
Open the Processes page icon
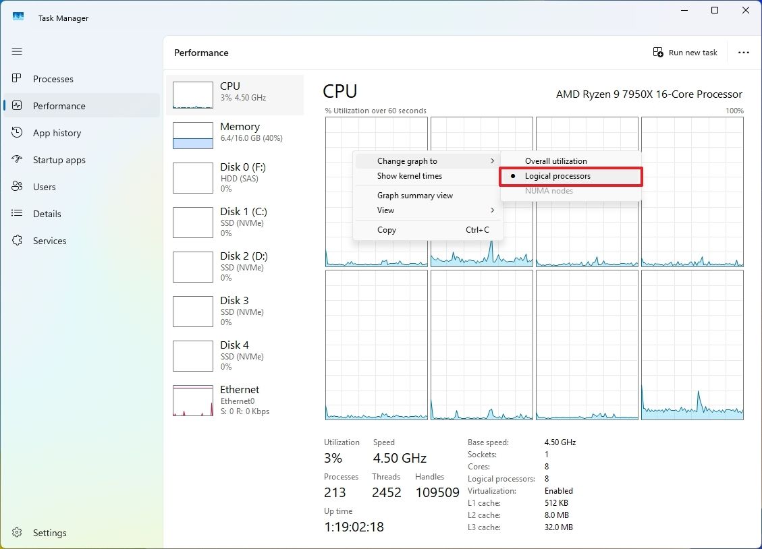click(x=16, y=79)
